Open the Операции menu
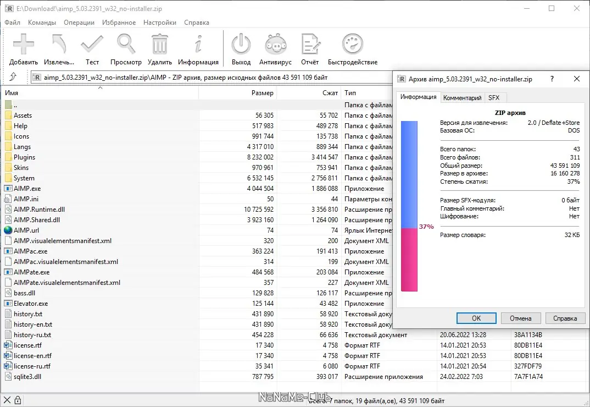The width and height of the screenshot is (590, 407). click(x=79, y=22)
